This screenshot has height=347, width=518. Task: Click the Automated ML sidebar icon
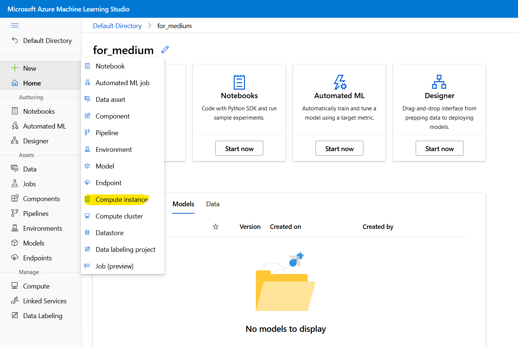point(15,126)
